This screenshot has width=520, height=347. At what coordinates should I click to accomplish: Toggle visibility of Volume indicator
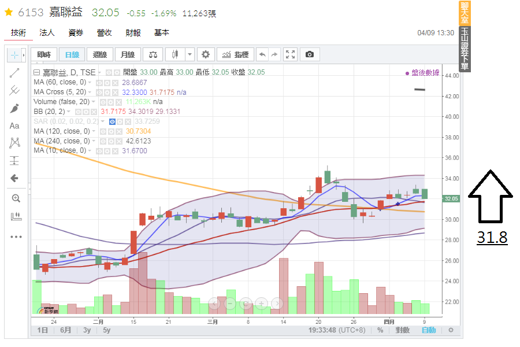(103, 102)
